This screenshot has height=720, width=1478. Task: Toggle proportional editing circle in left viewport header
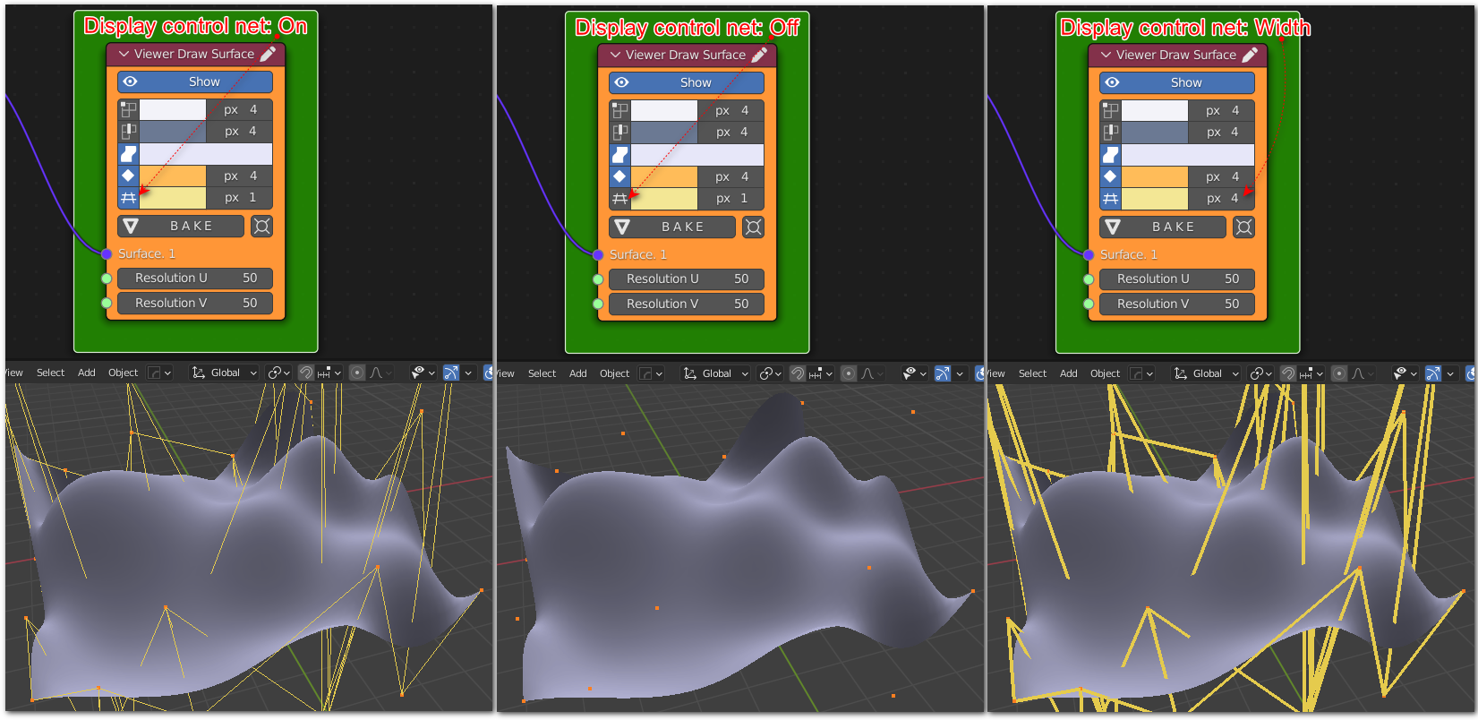(357, 373)
